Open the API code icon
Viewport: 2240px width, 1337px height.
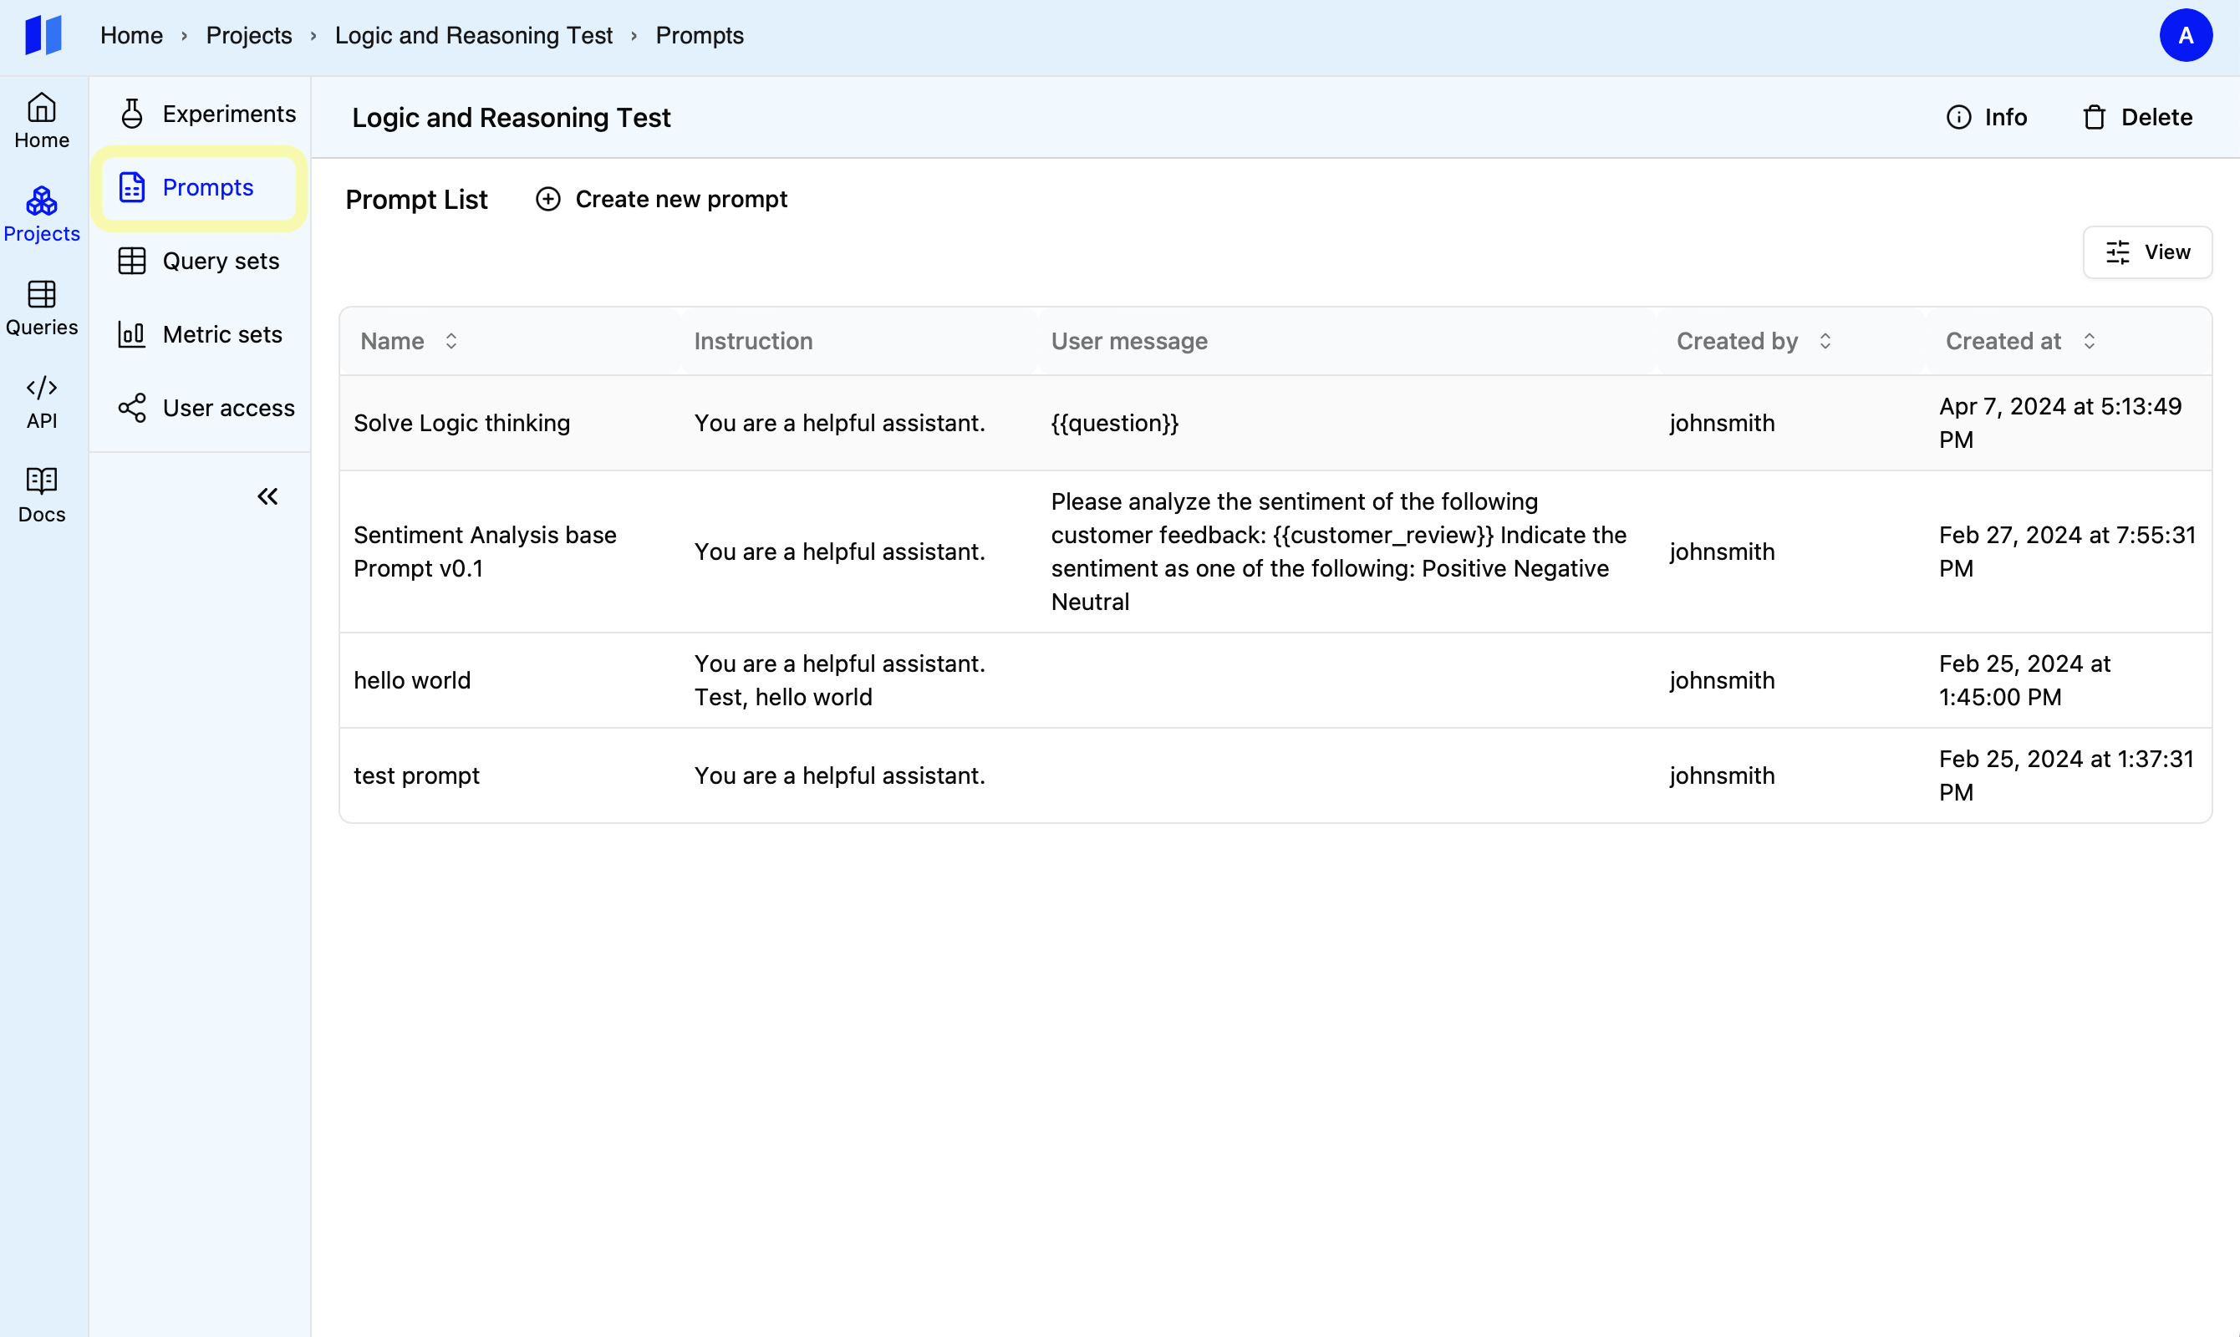42,389
